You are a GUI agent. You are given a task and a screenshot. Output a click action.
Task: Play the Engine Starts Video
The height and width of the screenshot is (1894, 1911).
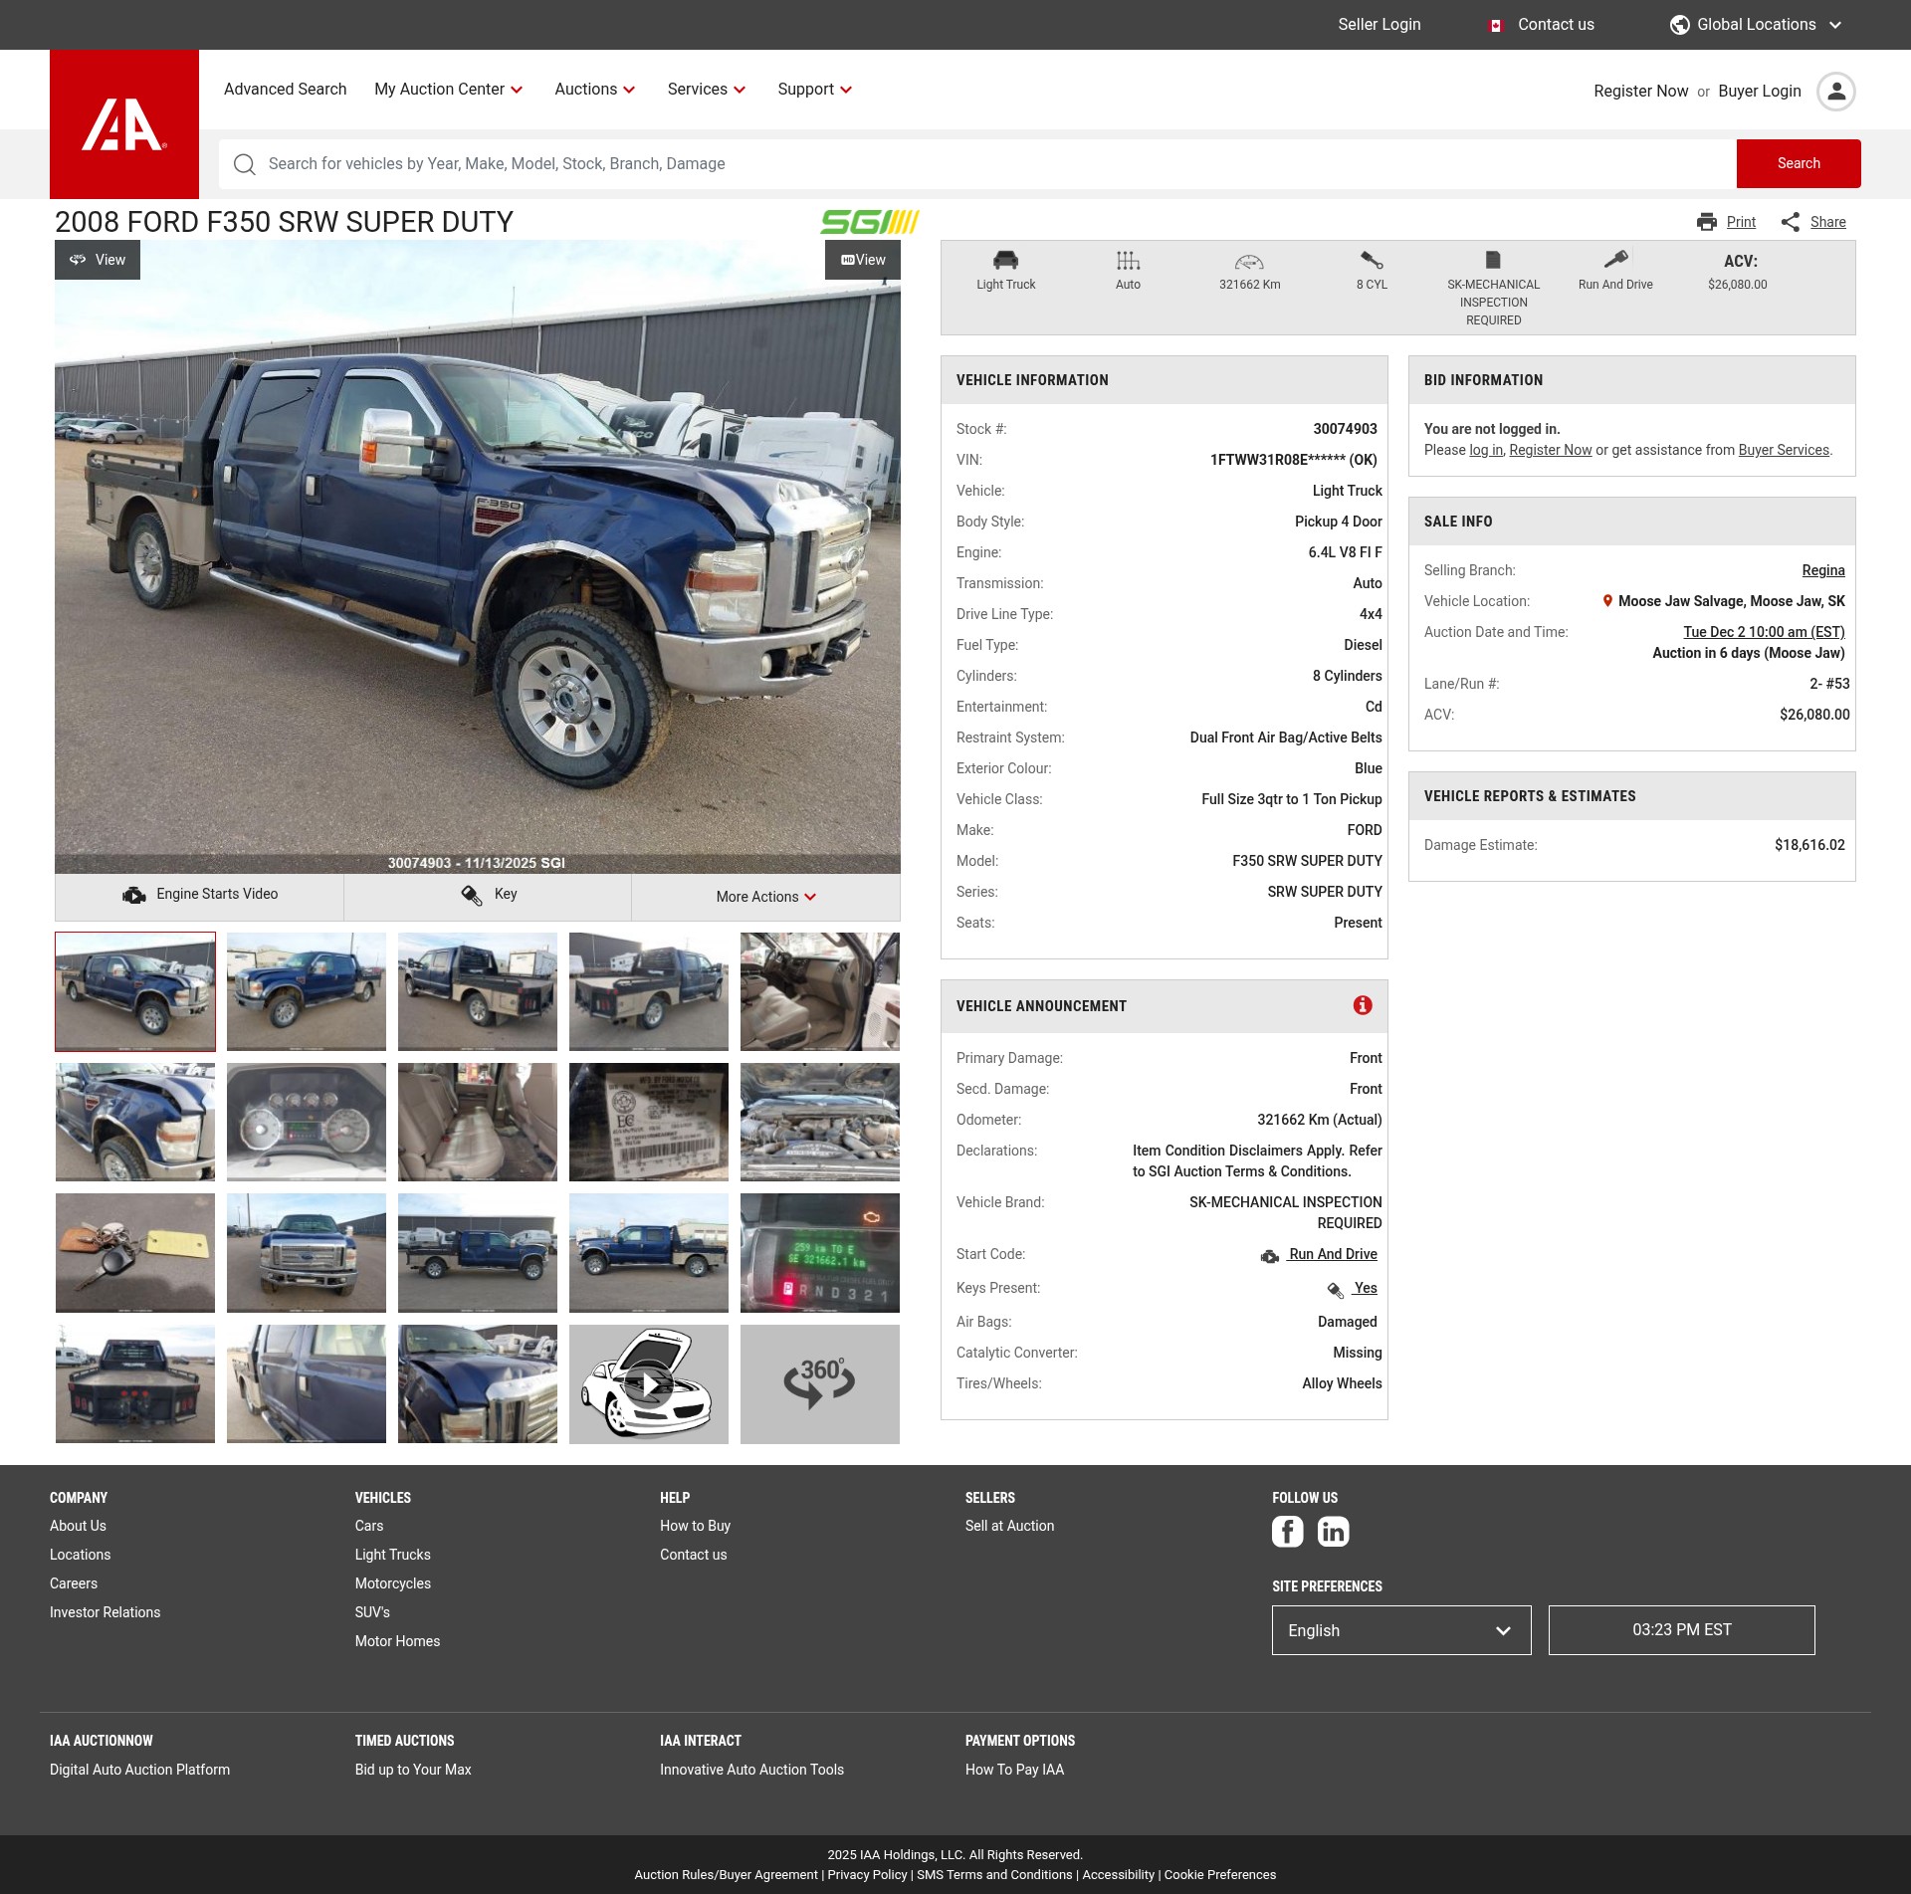click(199, 895)
